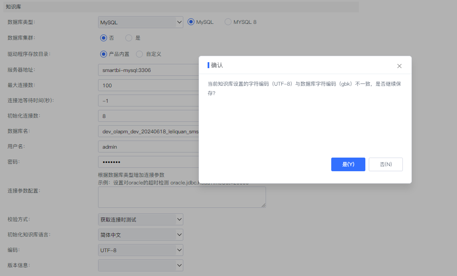Click the 数据库名 database name field
This screenshot has width=457, height=276.
149,131
